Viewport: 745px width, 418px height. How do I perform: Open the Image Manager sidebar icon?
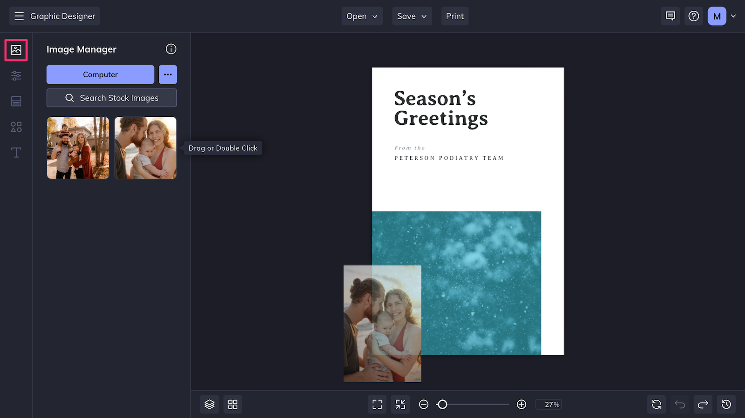coord(16,50)
